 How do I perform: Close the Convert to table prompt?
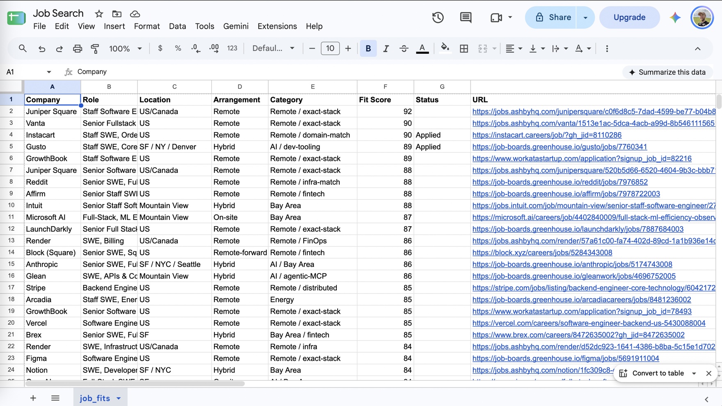(708, 374)
